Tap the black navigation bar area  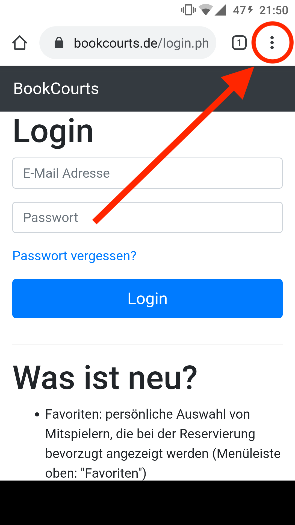coord(147,503)
